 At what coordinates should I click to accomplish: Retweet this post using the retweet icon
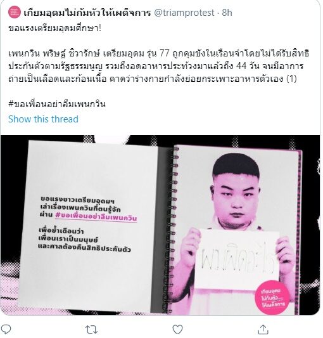91,330
